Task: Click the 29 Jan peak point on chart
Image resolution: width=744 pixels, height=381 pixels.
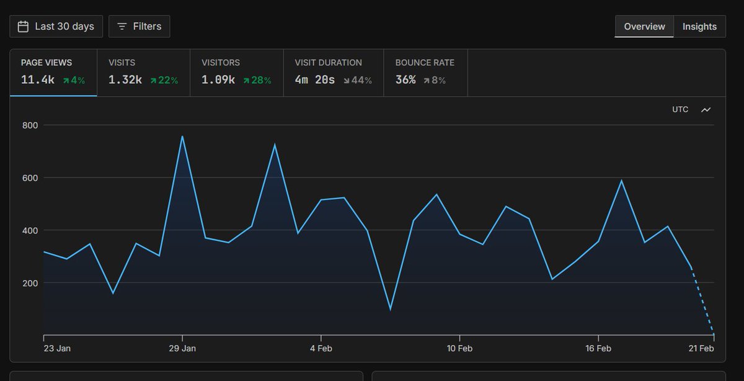Action: [182, 137]
